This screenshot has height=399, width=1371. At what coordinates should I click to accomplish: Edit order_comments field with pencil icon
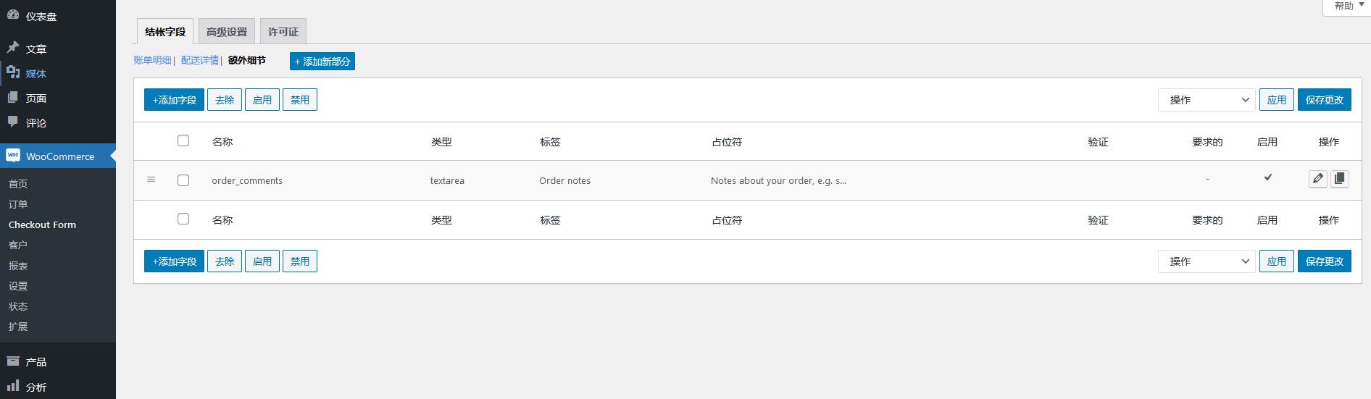pyautogui.click(x=1318, y=179)
